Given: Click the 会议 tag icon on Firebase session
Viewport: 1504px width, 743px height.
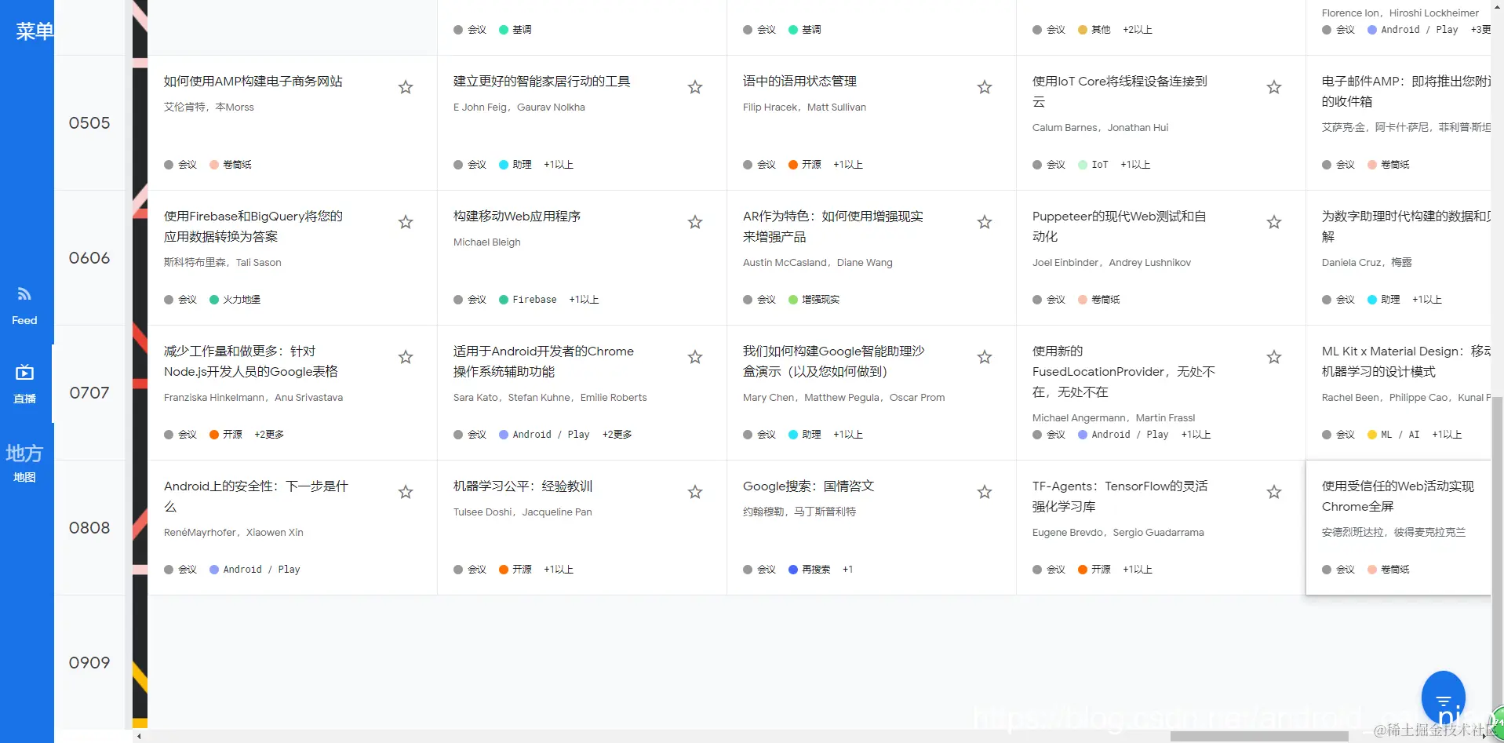Looking at the screenshot, I should [457, 299].
